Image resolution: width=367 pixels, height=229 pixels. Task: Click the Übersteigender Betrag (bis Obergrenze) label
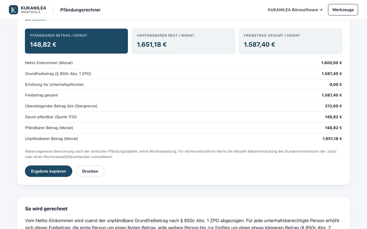[61, 106]
